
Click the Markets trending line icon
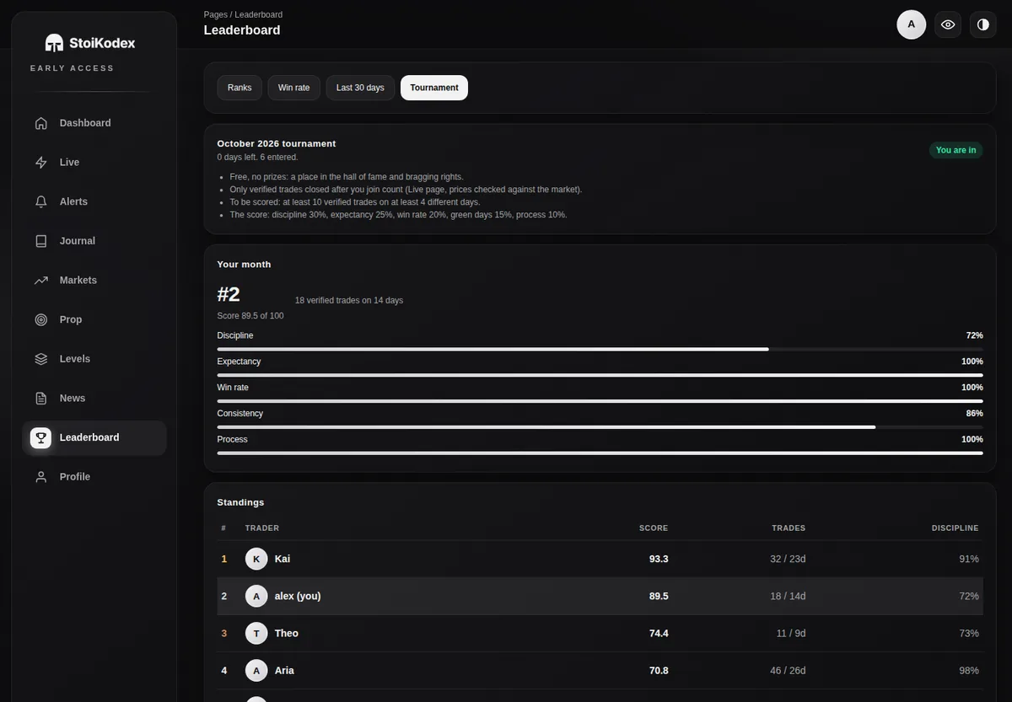point(41,281)
